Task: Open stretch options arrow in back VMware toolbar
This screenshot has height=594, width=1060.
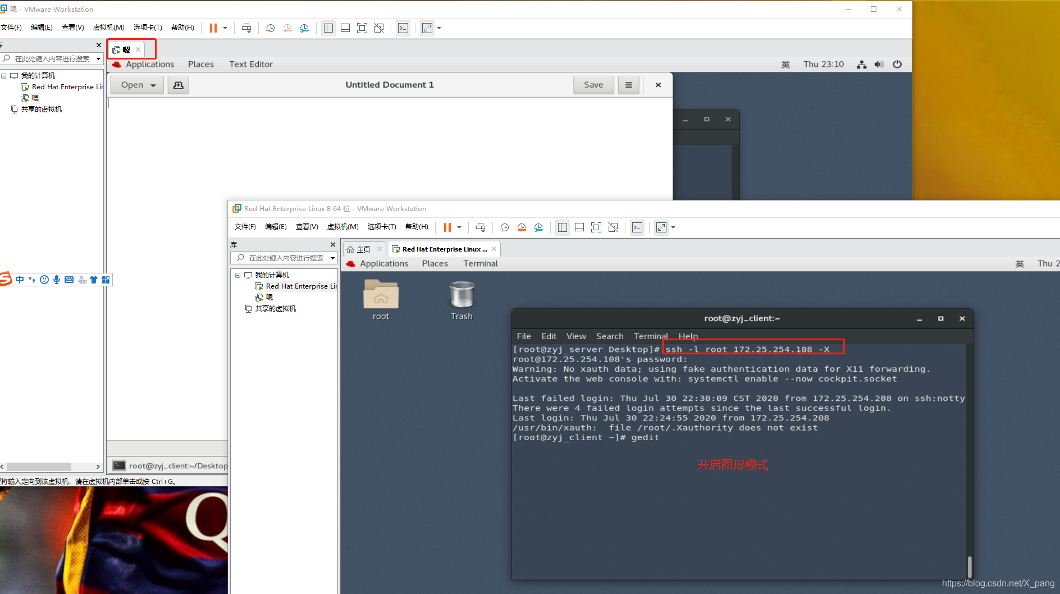Action: (439, 28)
